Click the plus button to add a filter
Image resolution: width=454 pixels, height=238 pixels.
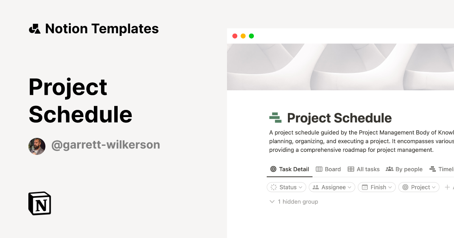pos(448,187)
